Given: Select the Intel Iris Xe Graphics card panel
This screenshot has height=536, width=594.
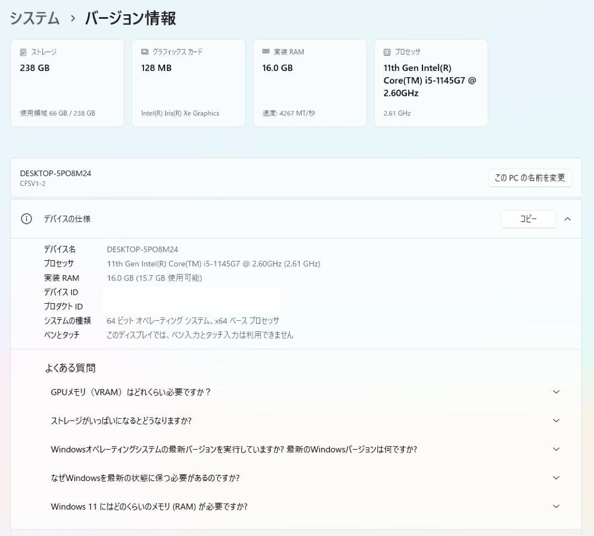Looking at the screenshot, I should (188, 83).
